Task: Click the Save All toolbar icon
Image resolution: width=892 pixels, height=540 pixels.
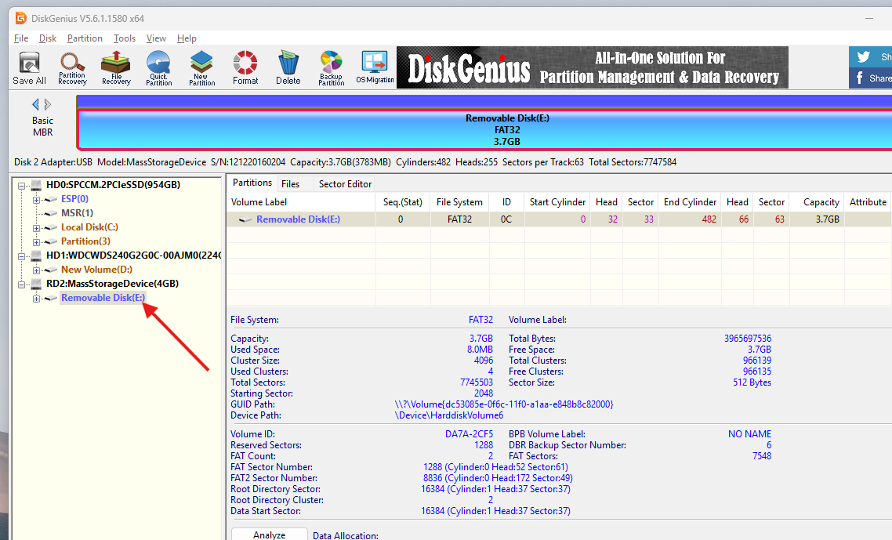Action: pyautogui.click(x=29, y=67)
